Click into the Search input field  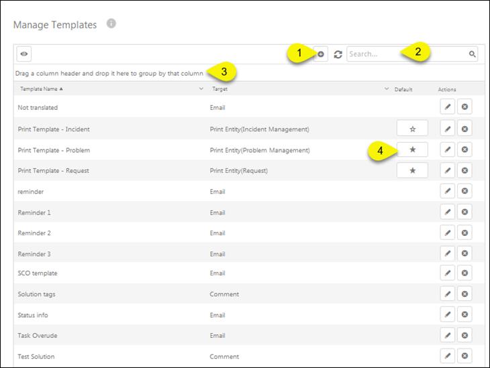click(x=406, y=54)
